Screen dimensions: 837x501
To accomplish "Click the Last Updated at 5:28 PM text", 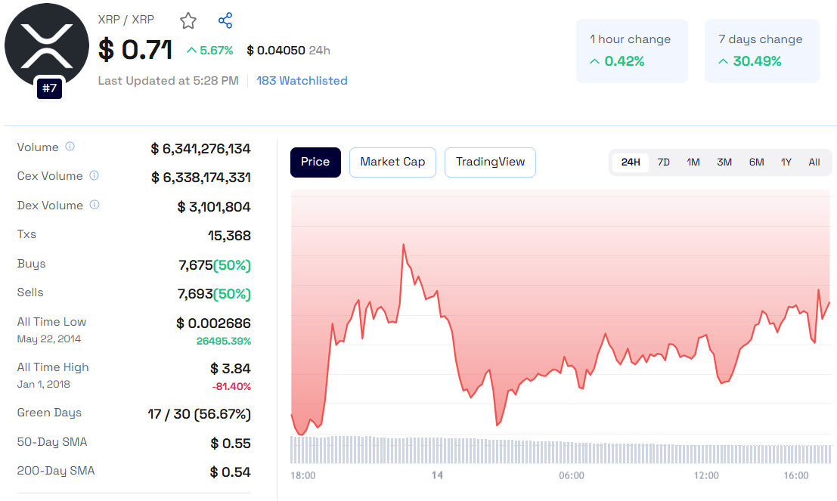I will pyautogui.click(x=168, y=81).
